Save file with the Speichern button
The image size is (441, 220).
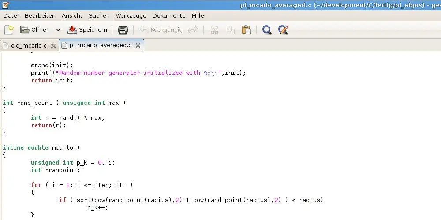pos(87,30)
